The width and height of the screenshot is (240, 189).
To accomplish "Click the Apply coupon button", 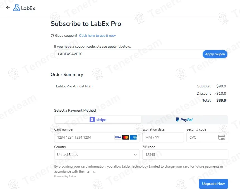I will [x=215, y=54].
